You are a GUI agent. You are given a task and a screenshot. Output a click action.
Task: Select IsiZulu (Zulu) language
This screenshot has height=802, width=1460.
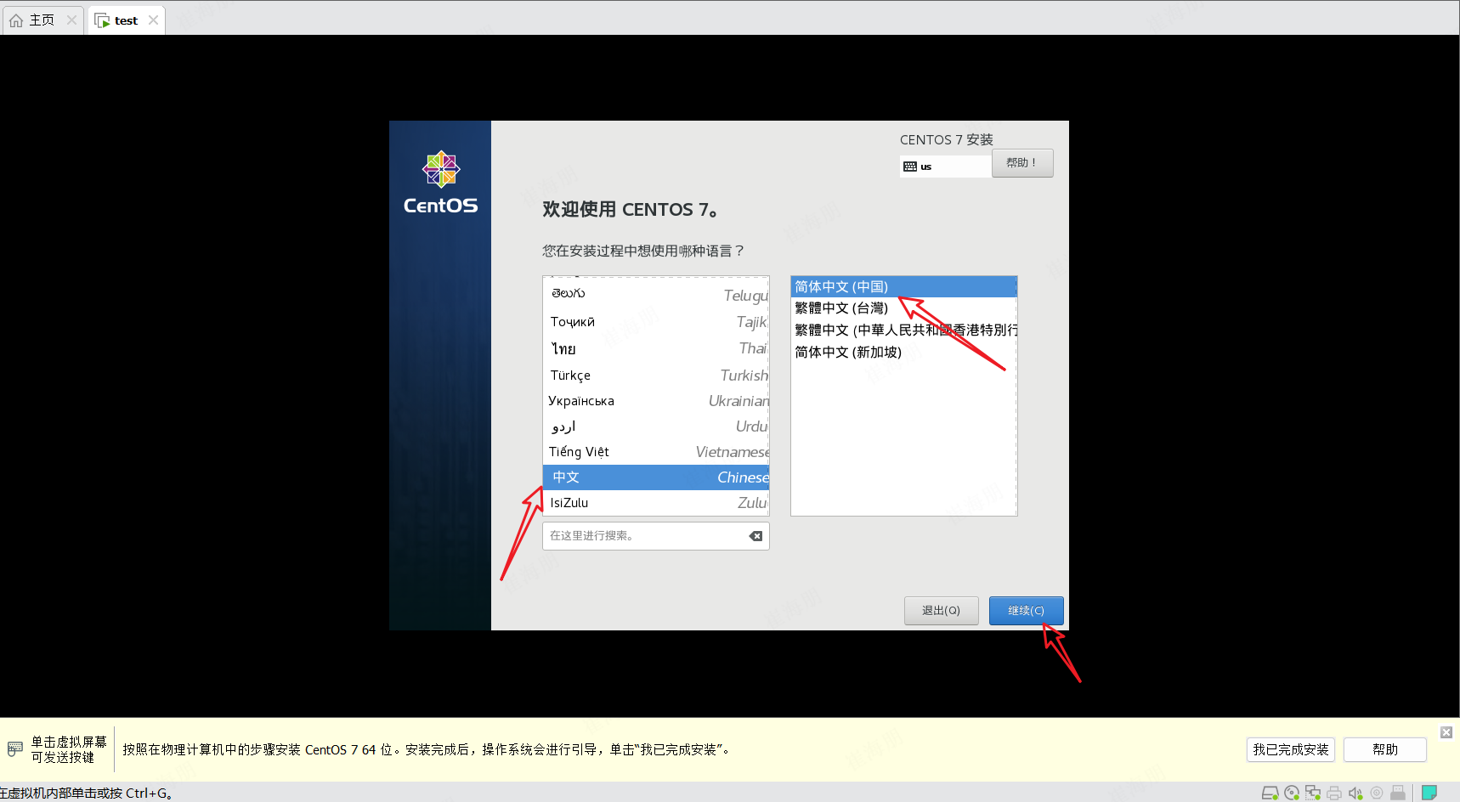(x=656, y=503)
